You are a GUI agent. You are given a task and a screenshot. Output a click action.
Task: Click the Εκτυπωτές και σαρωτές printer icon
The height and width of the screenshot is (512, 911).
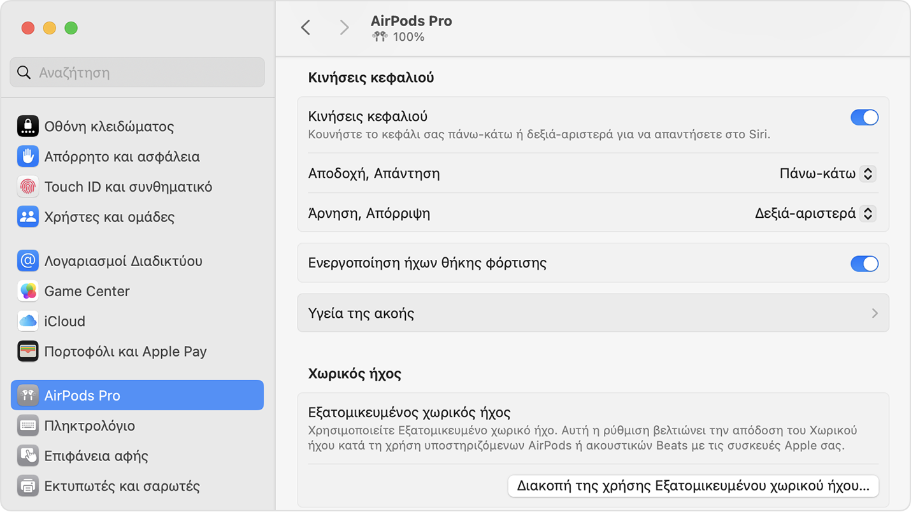[27, 486]
